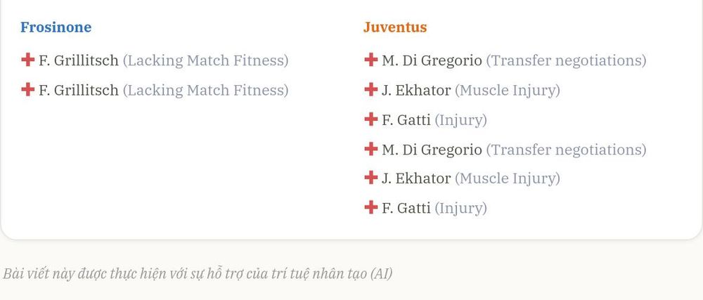Image resolution: width=703 pixels, height=300 pixels.
Task: Select first F. Grillitsch player name
Action: [x=79, y=60]
